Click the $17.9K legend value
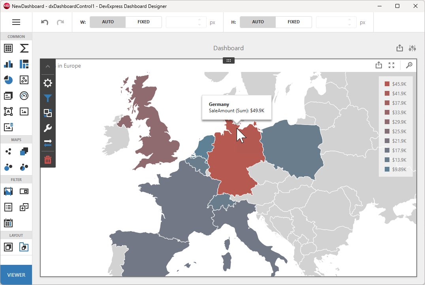The image size is (425, 285). point(399,151)
